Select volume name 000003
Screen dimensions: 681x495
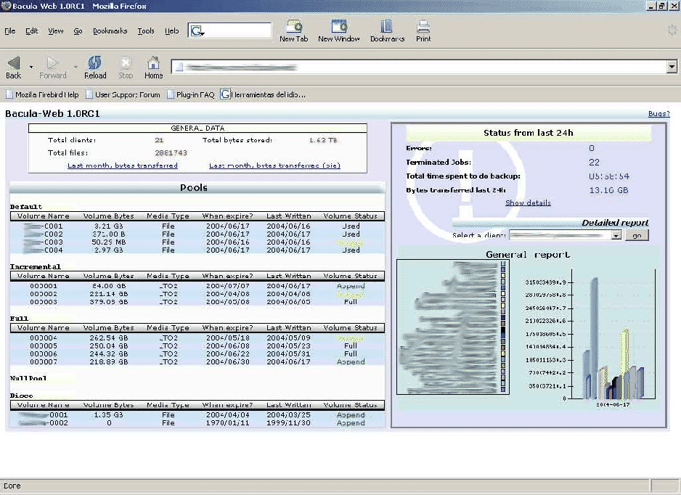coord(44,302)
